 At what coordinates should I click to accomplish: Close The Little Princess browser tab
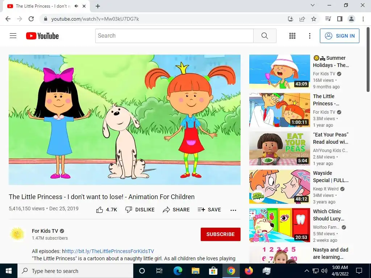tap(84, 6)
